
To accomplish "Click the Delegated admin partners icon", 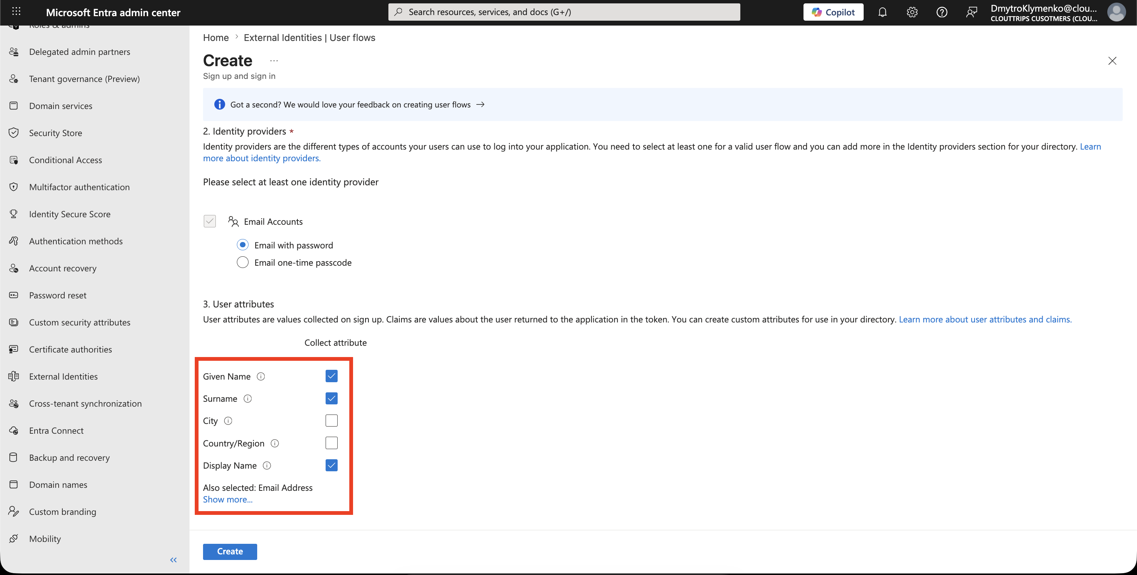I will click(x=14, y=52).
